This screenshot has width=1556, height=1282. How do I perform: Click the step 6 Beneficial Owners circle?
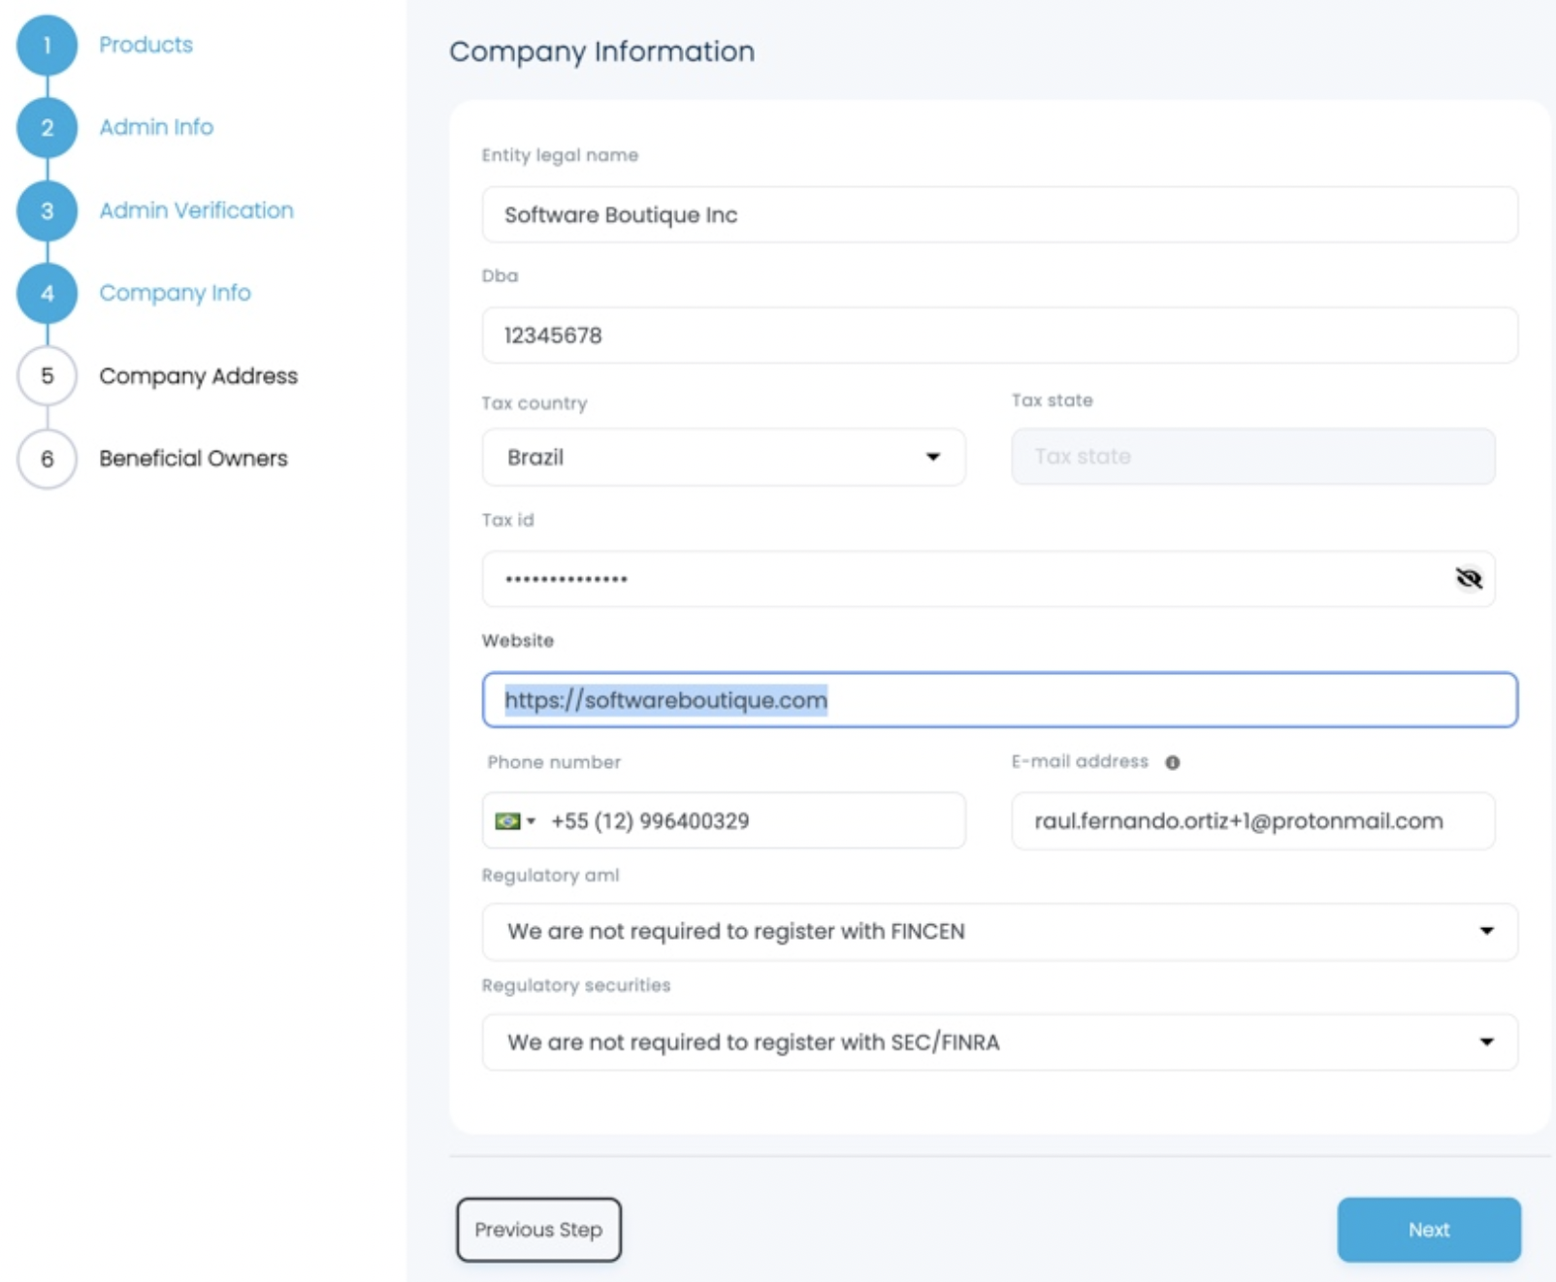(x=47, y=459)
